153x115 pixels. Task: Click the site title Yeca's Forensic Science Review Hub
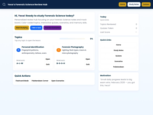coord(27,5)
